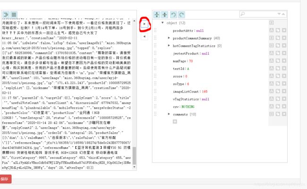Duplicate the jwotestProduct field

(x=278, y=53)
